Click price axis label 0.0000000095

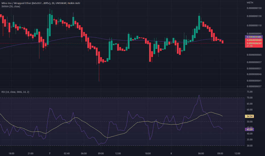tap(254, 33)
